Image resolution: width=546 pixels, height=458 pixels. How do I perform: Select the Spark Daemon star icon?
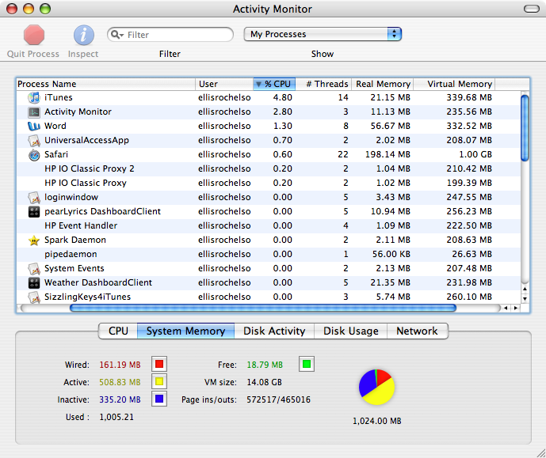click(34, 240)
